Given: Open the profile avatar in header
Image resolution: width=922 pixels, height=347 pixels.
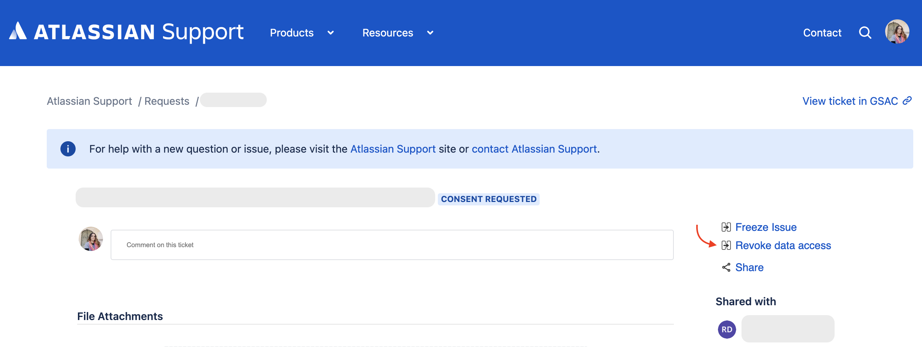Looking at the screenshot, I should click(897, 32).
